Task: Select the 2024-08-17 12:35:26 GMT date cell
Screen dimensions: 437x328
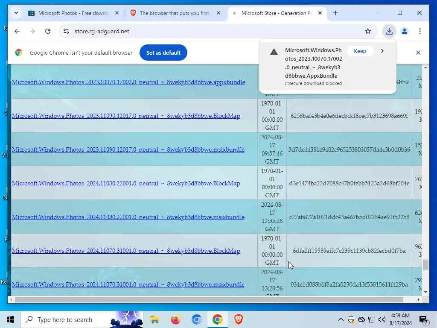Action: pos(272,217)
